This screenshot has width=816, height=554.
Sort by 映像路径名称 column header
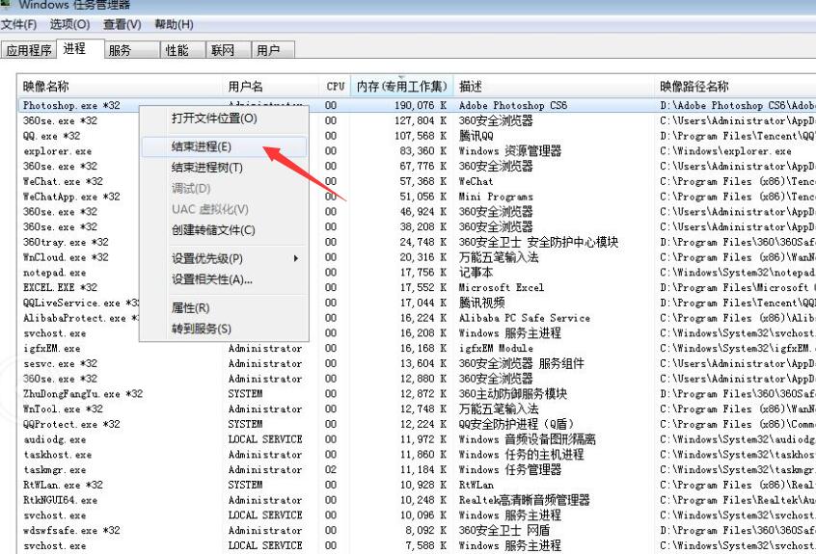pyautogui.click(x=735, y=87)
